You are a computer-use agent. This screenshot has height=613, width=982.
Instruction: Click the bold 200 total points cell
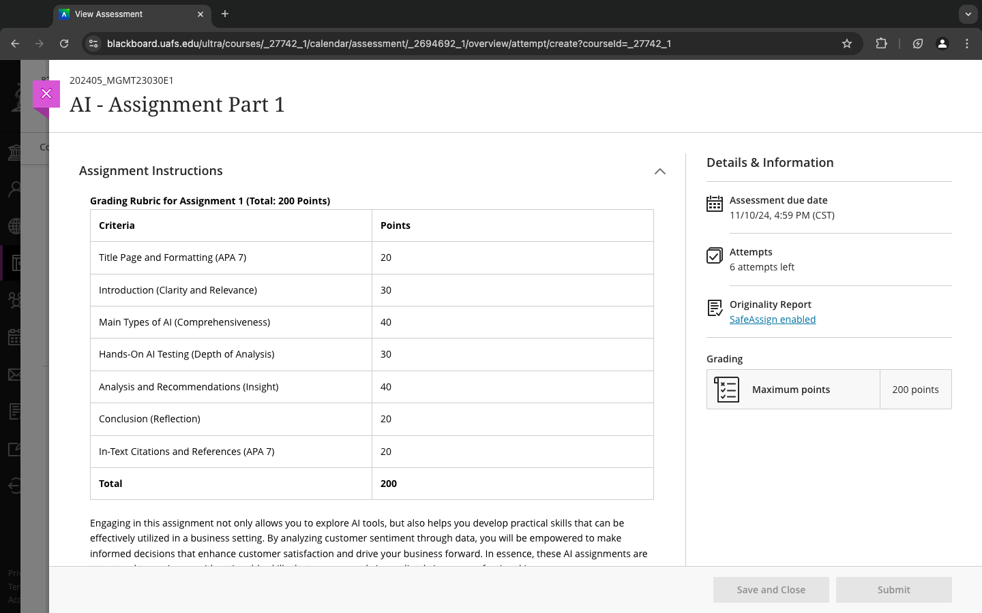(513, 484)
